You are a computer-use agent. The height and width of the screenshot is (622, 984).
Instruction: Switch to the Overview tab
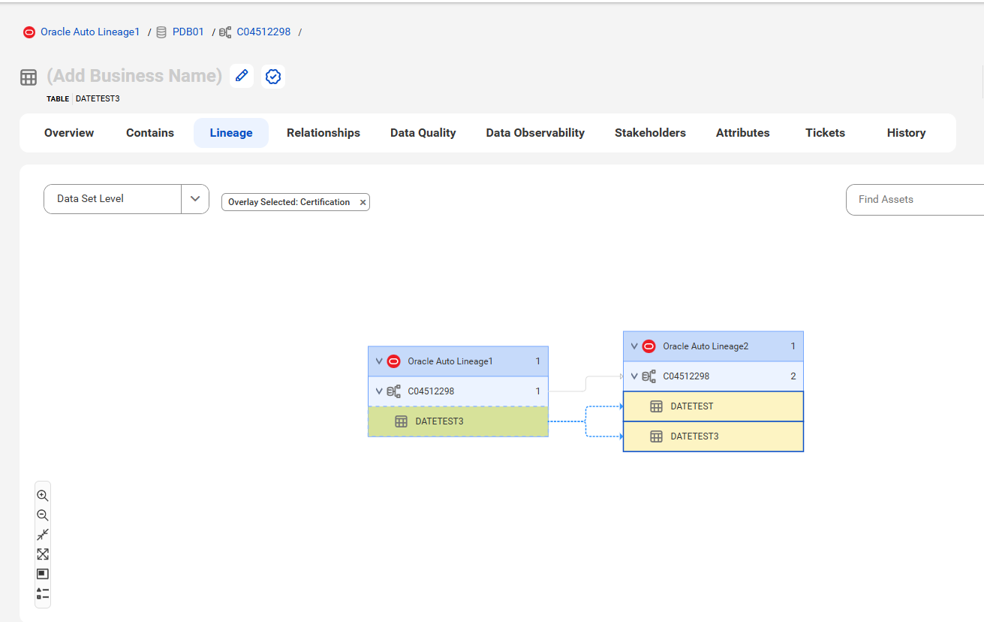coord(69,133)
